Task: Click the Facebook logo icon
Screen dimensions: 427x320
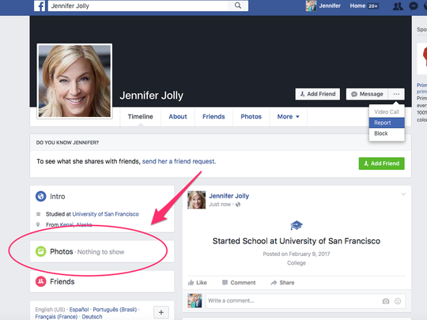Action: click(x=40, y=6)
